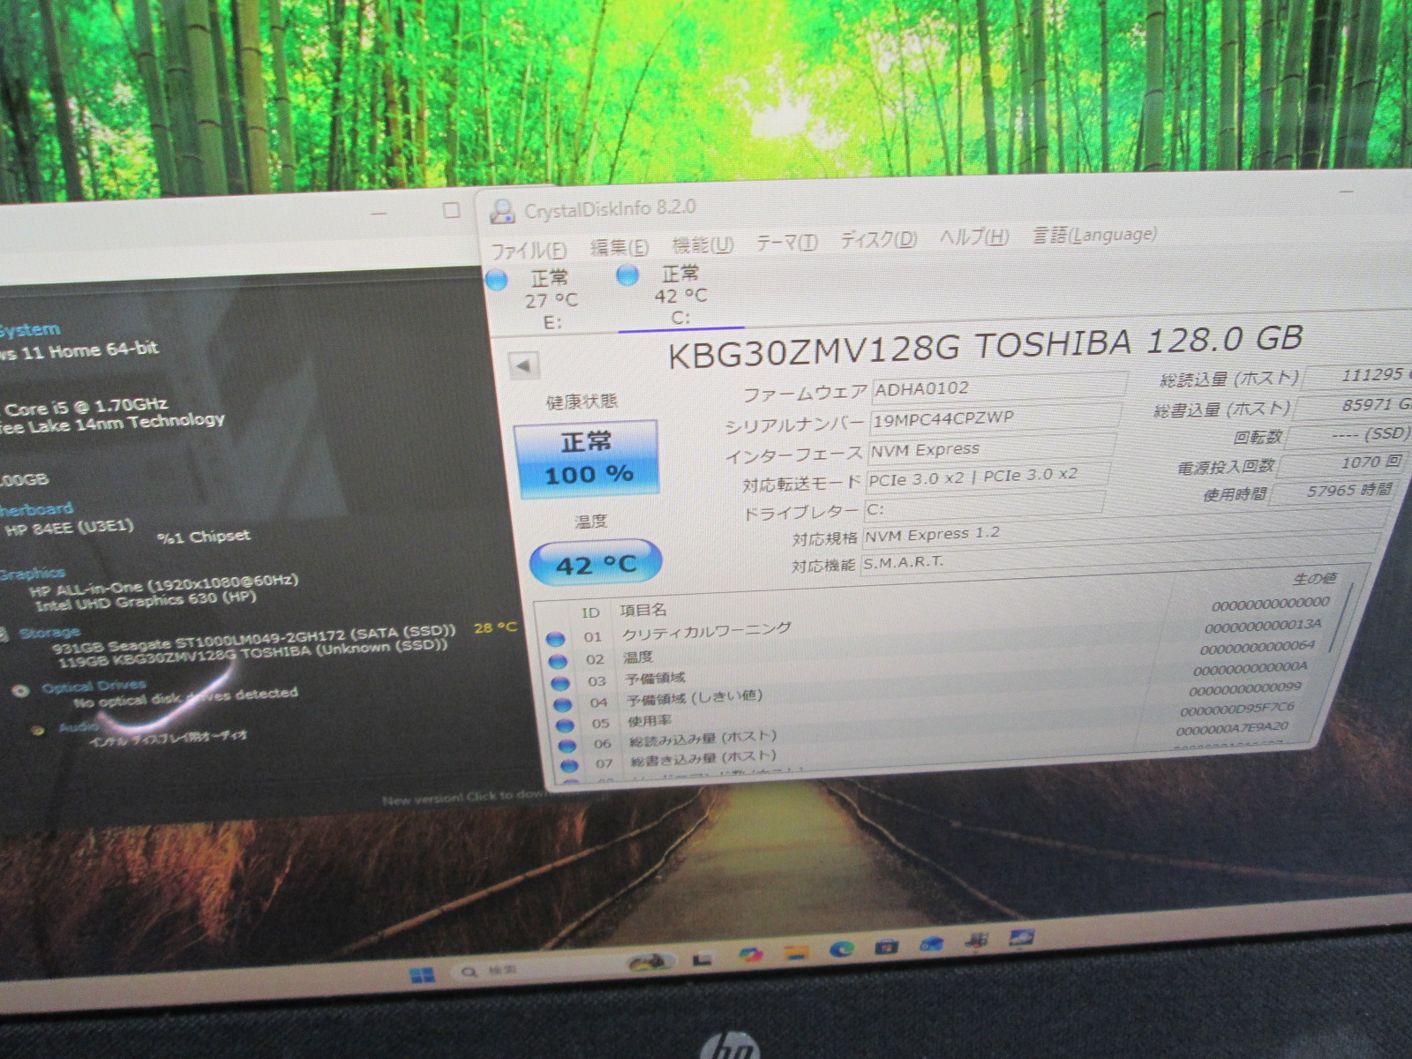Select the クリティカルワーニング S.M.A.R.T. row
The height and width of the screenshot is (1059, 1412).
(706, 632)
